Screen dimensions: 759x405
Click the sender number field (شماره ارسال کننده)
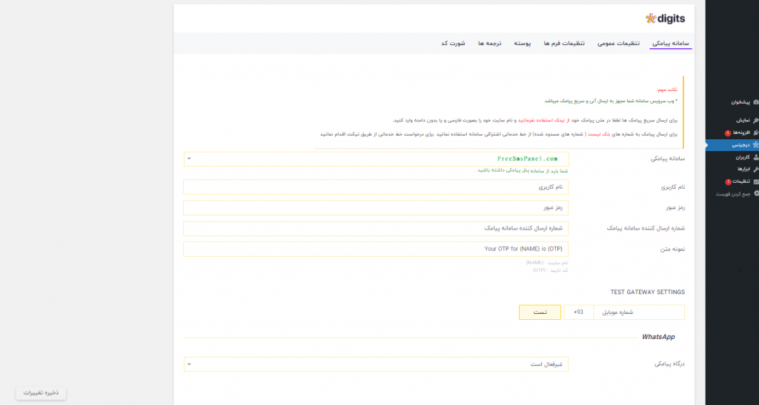tap(376, 229)
